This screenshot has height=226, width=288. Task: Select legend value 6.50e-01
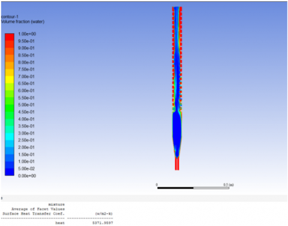[26, 84]
